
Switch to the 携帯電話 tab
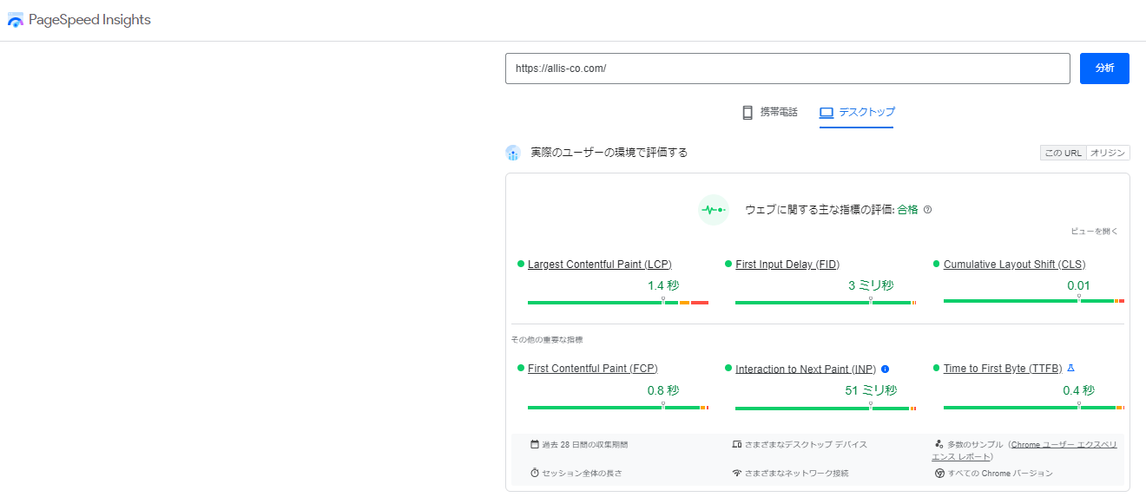click(769, 112)
